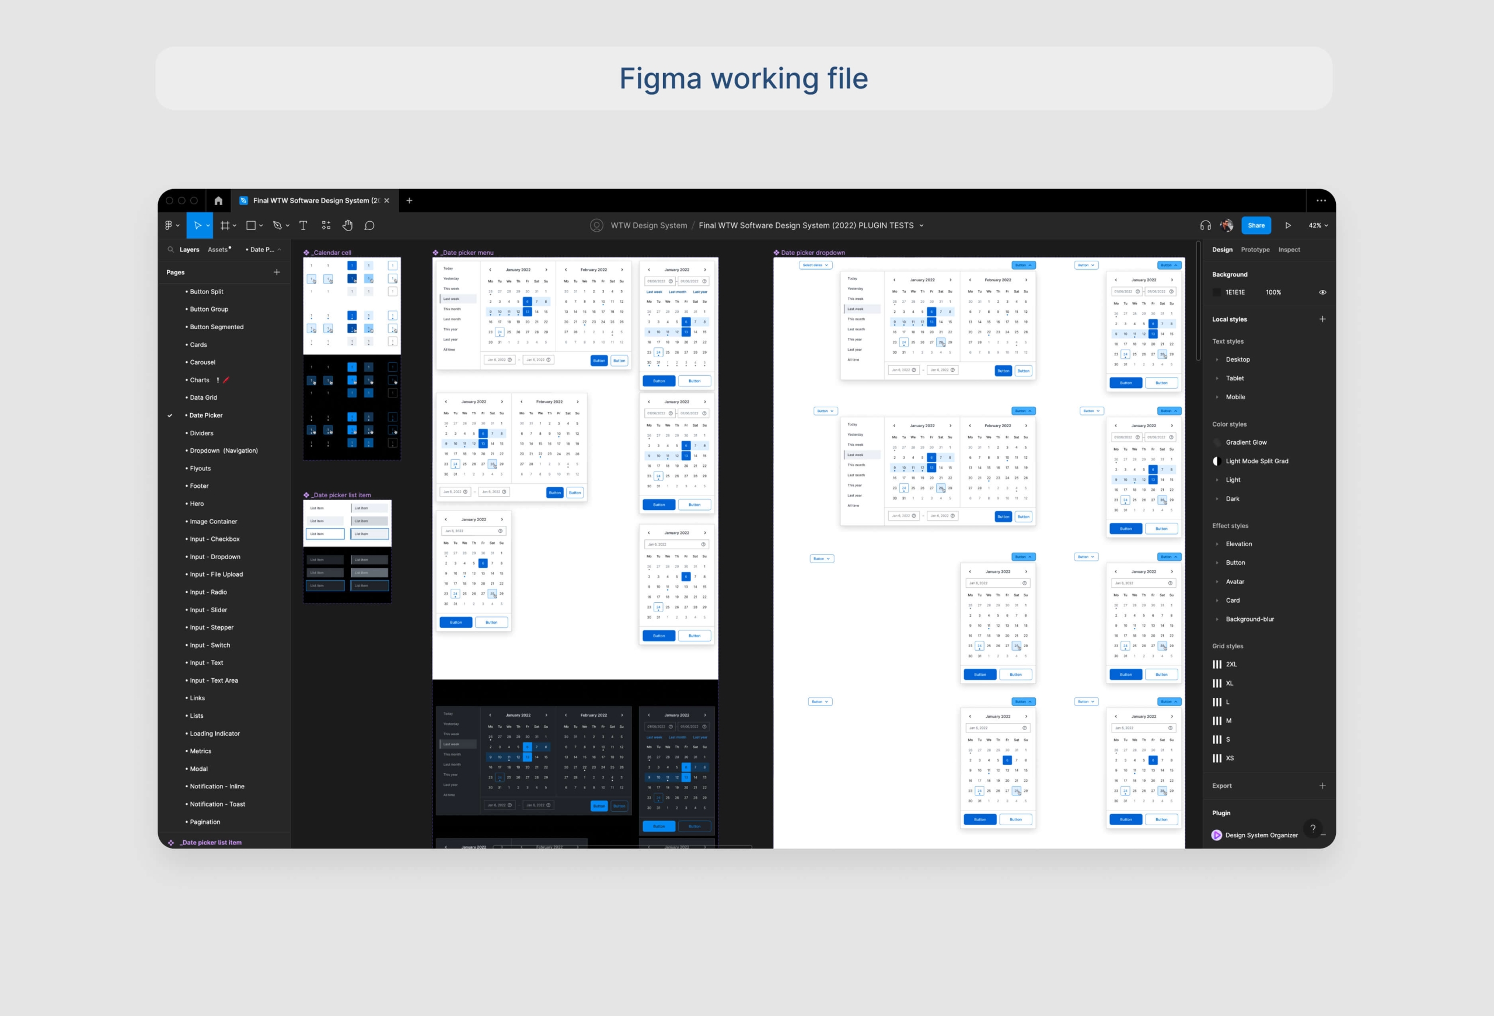Toggle Background color visibility eye
This screenshot has height=1016, width=1494.
click(x=1322, y=292)
